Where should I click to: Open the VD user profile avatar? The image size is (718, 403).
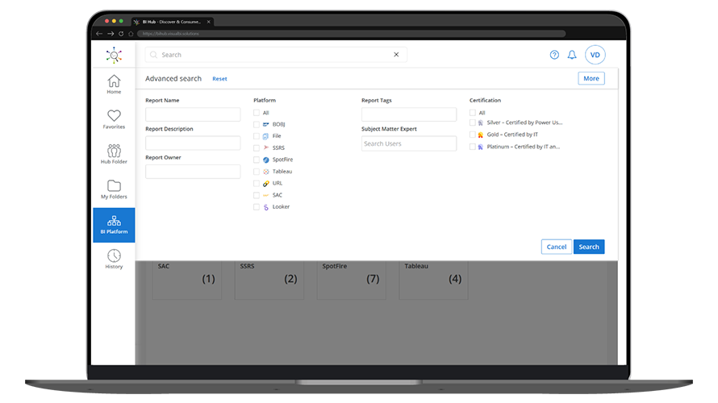click(x=595, y=55)
